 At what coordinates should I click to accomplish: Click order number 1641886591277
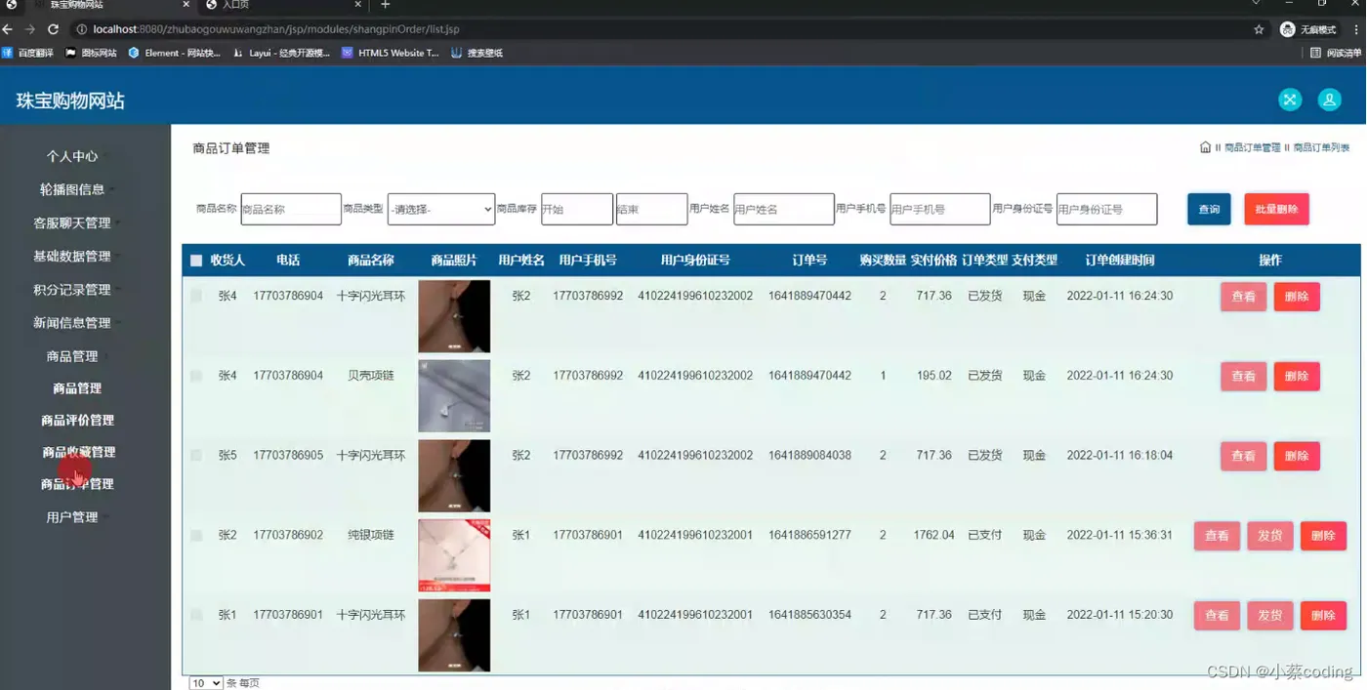[809, 536]
